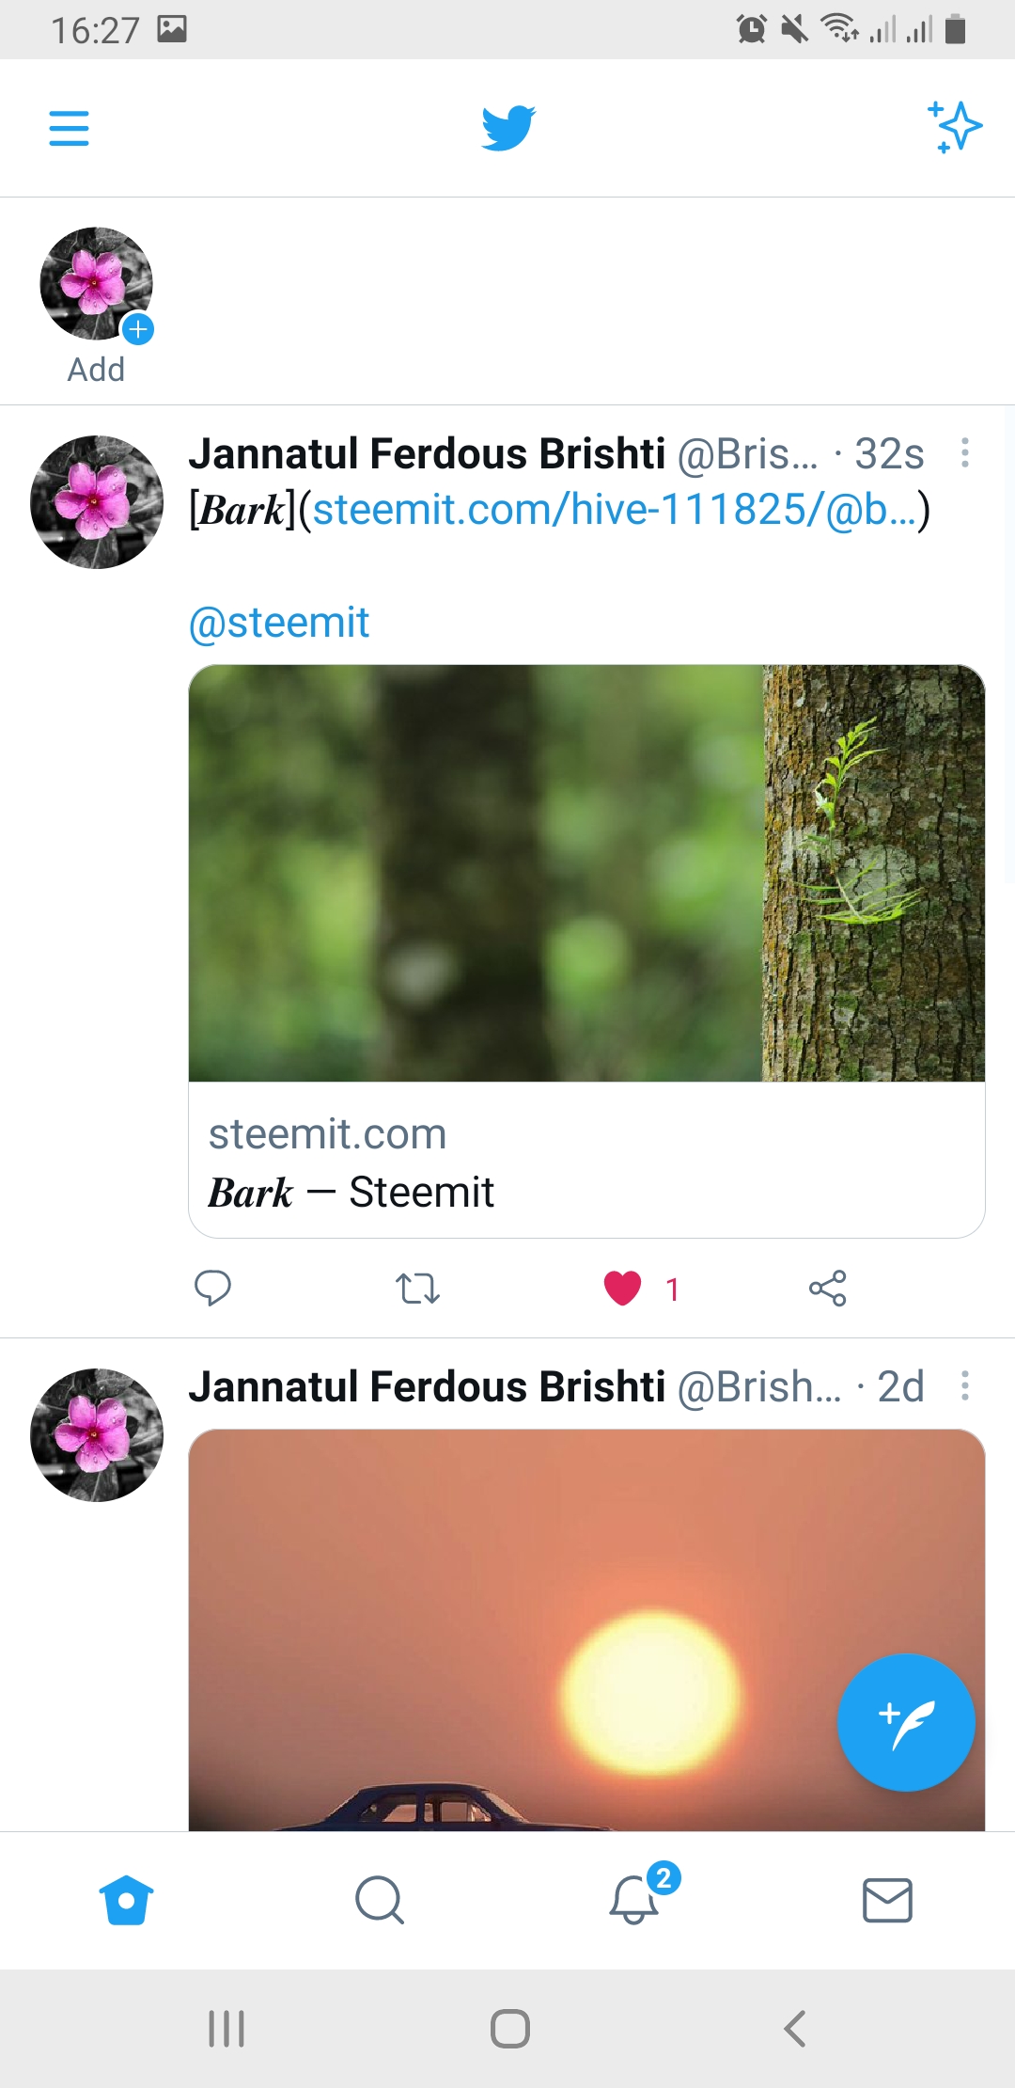Share the Bark tweet
The width and height of the screenshot is (1015, 2088).
point(827,1288)
